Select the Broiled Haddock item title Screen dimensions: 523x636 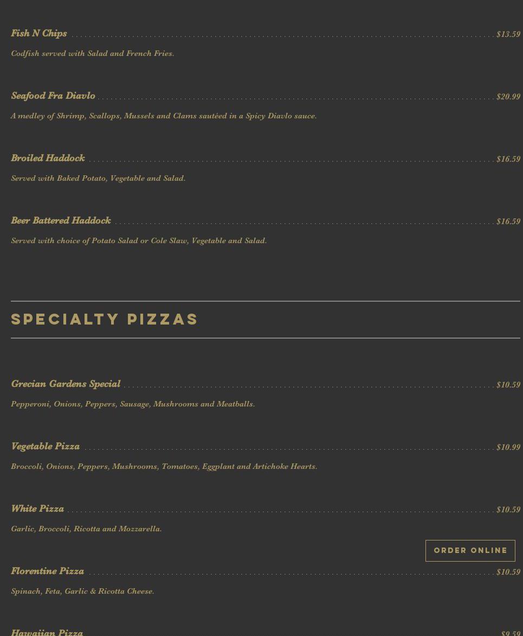pos(48,158)
